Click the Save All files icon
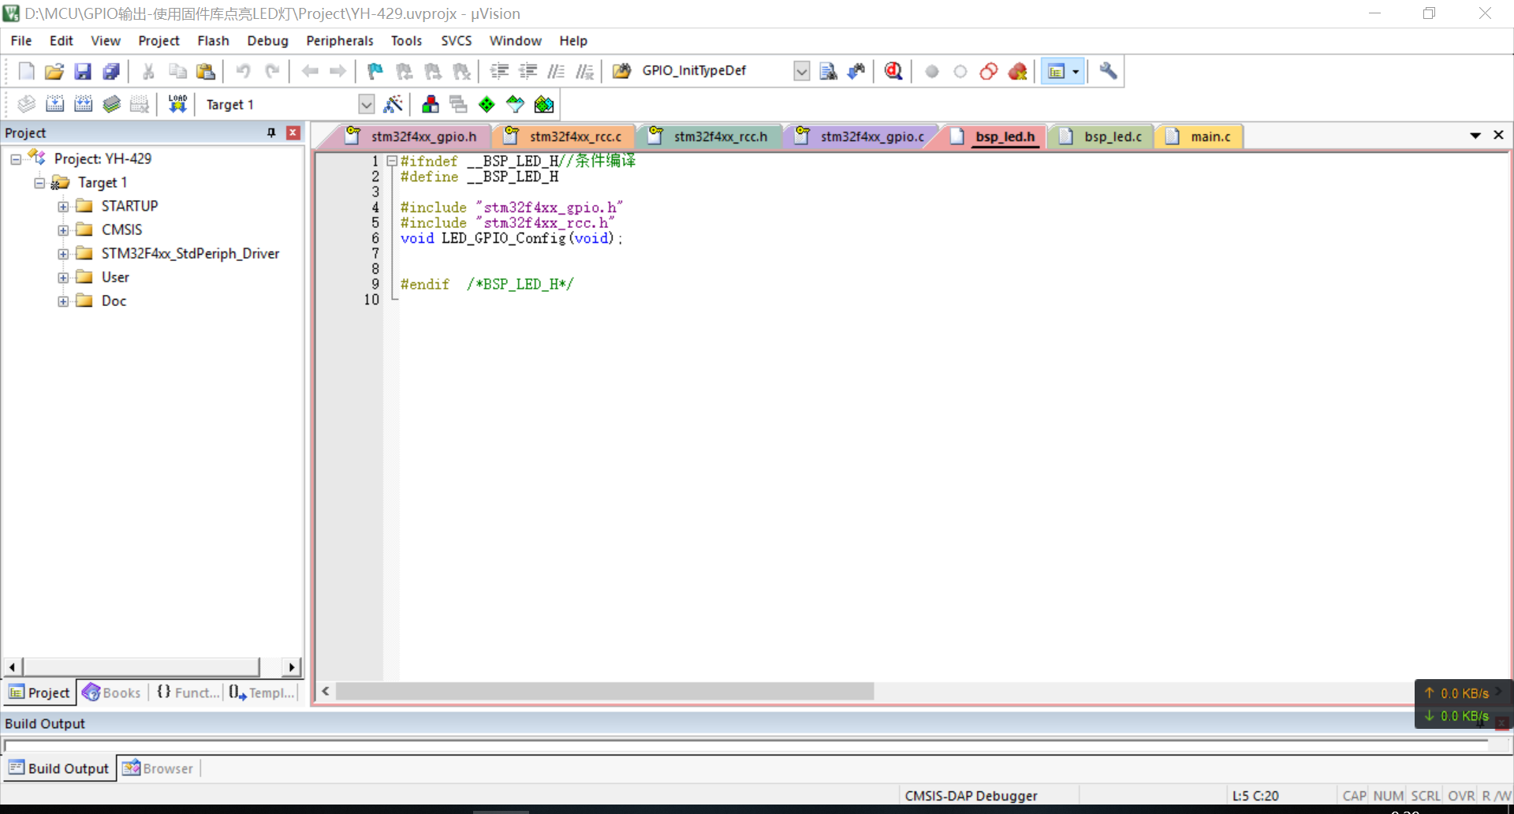The width and height of the screenshot is (1514, 814). [111, 71]
